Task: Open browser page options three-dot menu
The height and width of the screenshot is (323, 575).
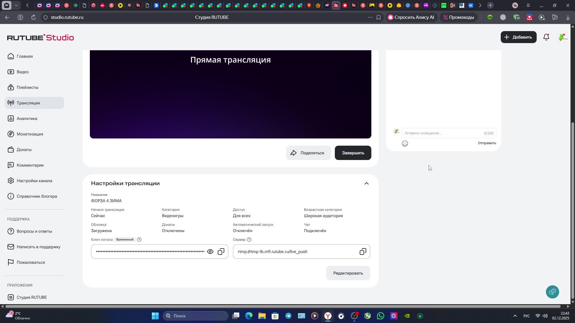Action: coord(370,17)
